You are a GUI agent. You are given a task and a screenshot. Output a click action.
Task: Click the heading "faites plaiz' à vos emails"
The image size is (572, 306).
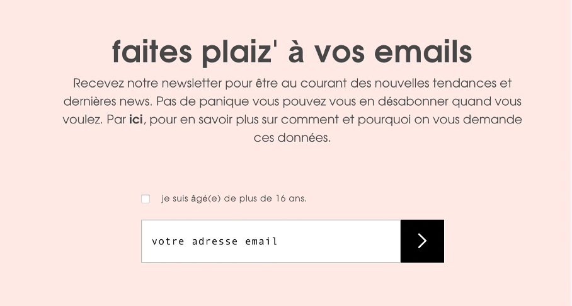coord(292,52)
